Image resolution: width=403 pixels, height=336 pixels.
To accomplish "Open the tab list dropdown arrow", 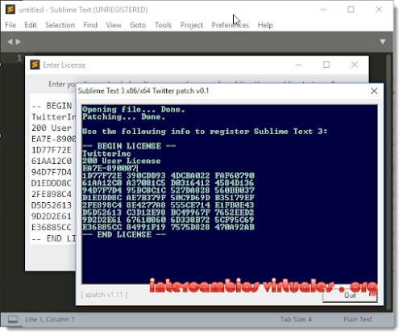I will [x=383, y=42].
